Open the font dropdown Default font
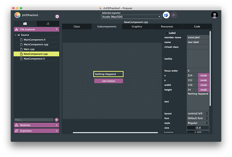This screenshot has height=157, width=232. 198,118
